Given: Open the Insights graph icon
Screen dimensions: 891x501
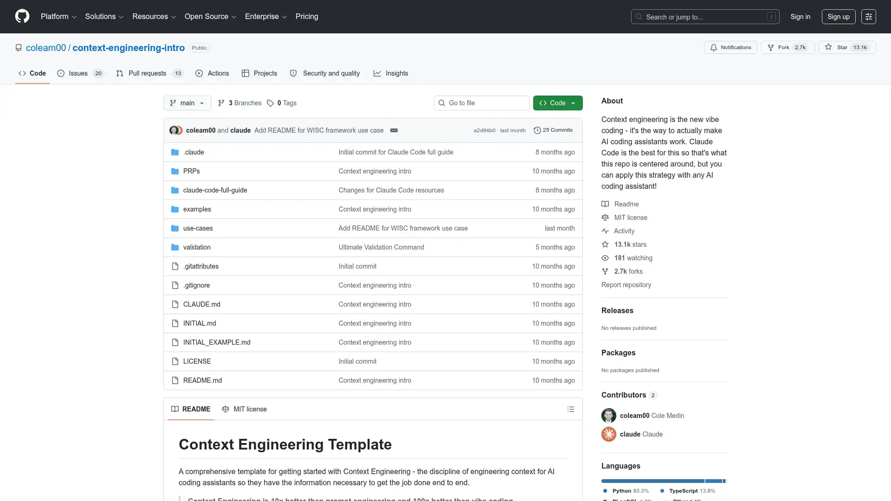Looking at the screenshot, I should tap(377, 73).
